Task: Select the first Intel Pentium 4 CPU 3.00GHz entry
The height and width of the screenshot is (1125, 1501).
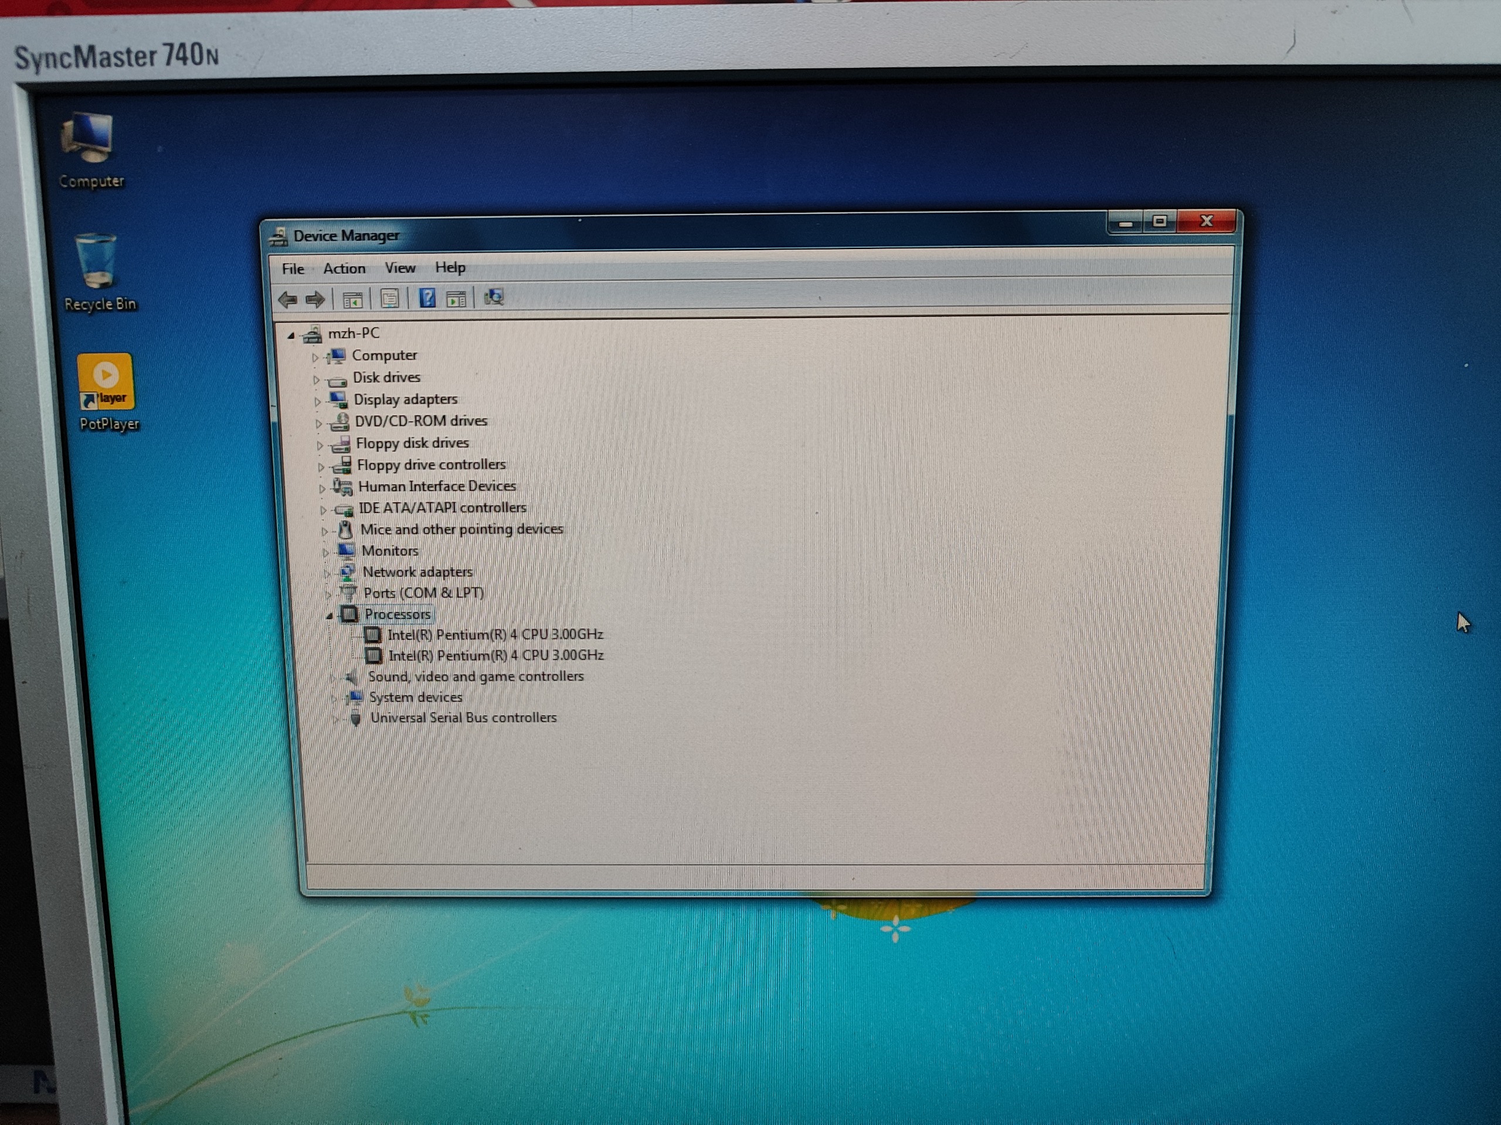Action: click(x=495, y=635)
